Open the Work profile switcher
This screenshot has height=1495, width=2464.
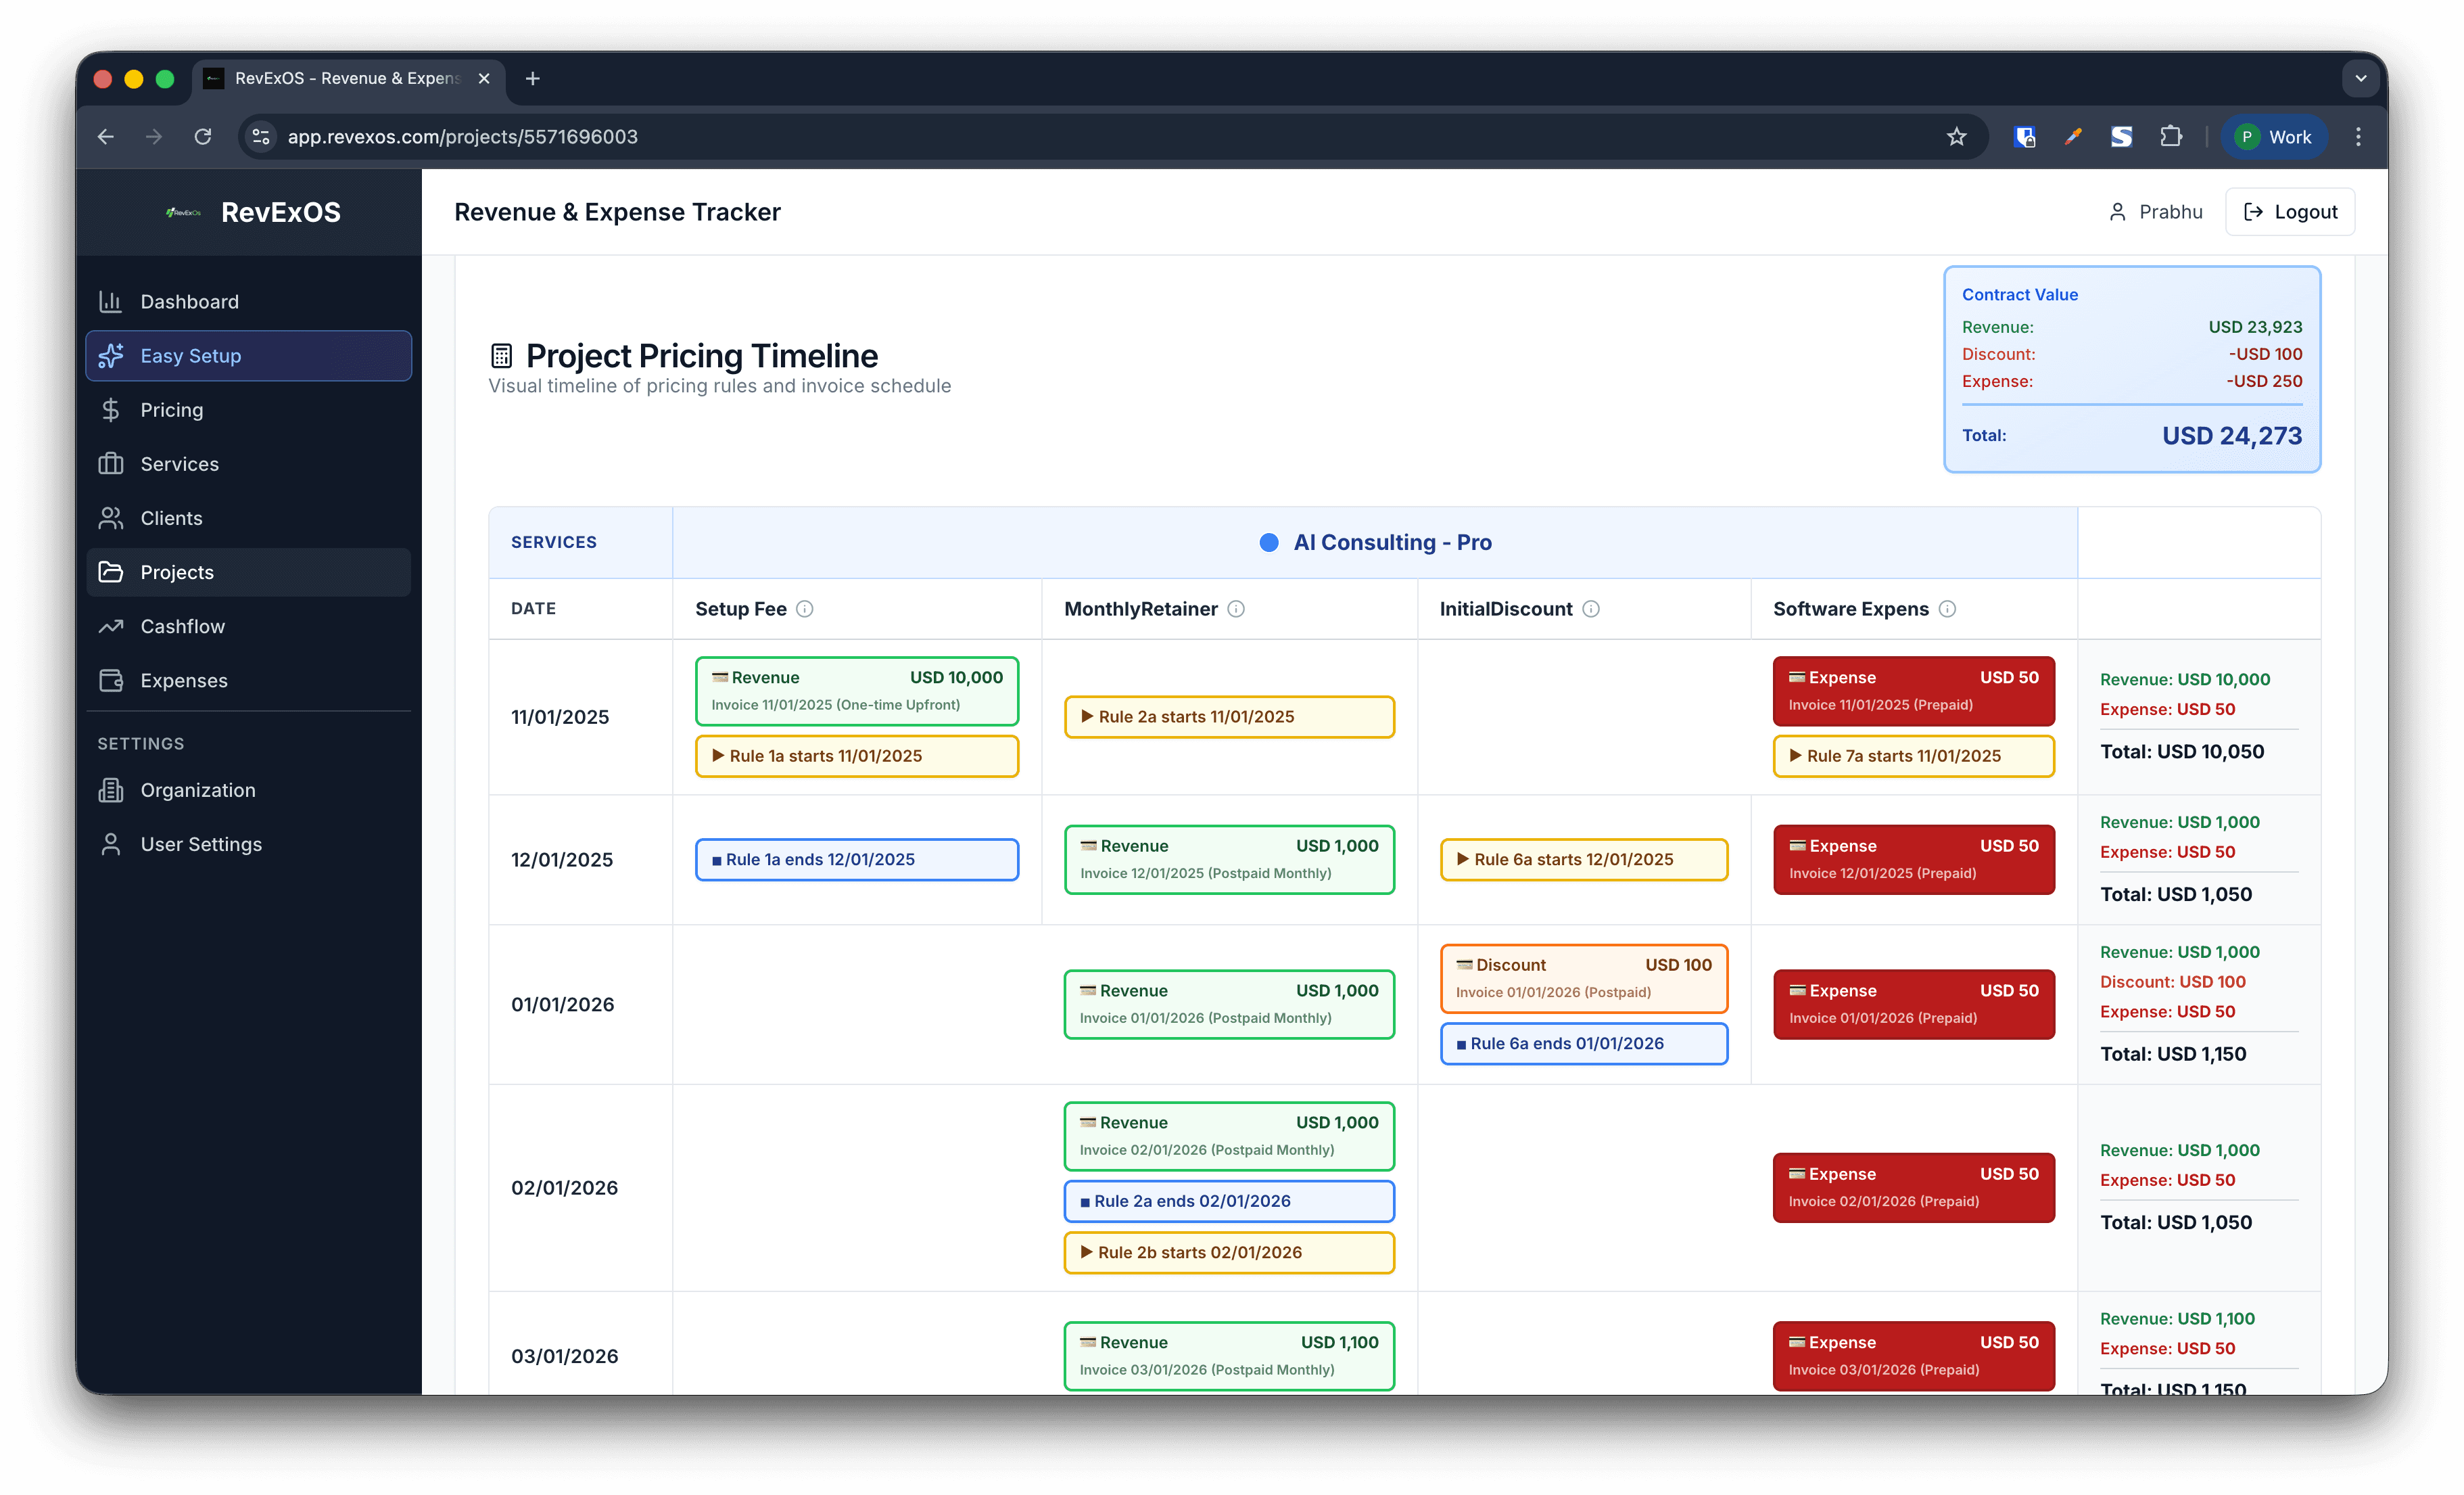(2273, 137)
